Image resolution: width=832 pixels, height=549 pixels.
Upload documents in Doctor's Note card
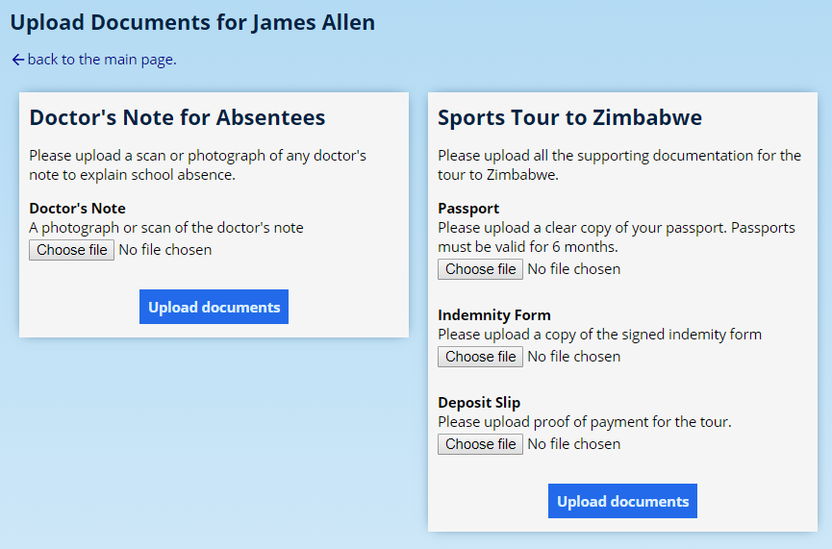click(x=214, y=307)
